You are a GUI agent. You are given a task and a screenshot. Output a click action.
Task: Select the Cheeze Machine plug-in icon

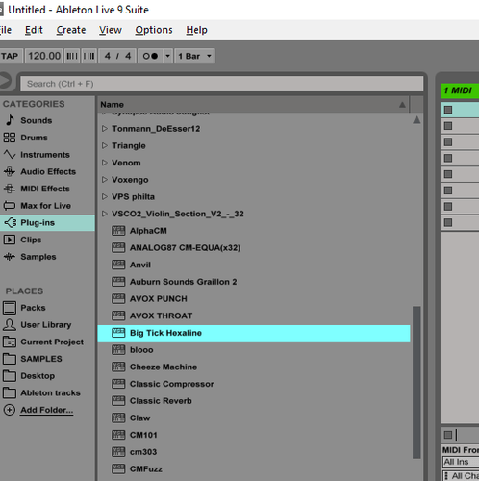[118, 367]
